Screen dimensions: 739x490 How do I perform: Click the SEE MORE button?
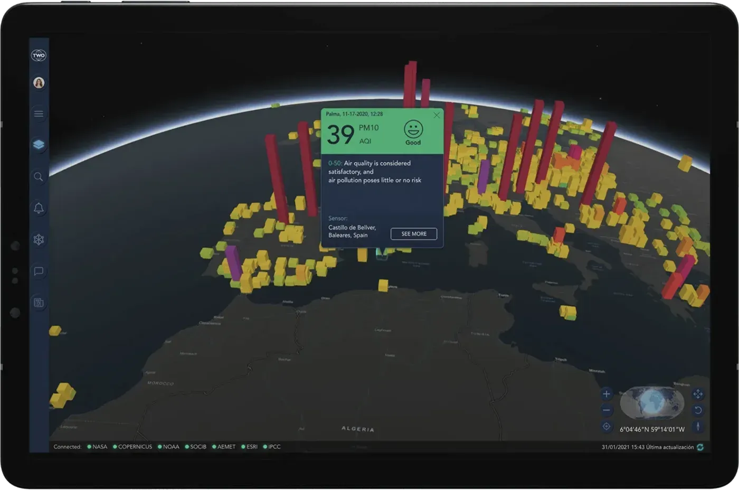414,234
